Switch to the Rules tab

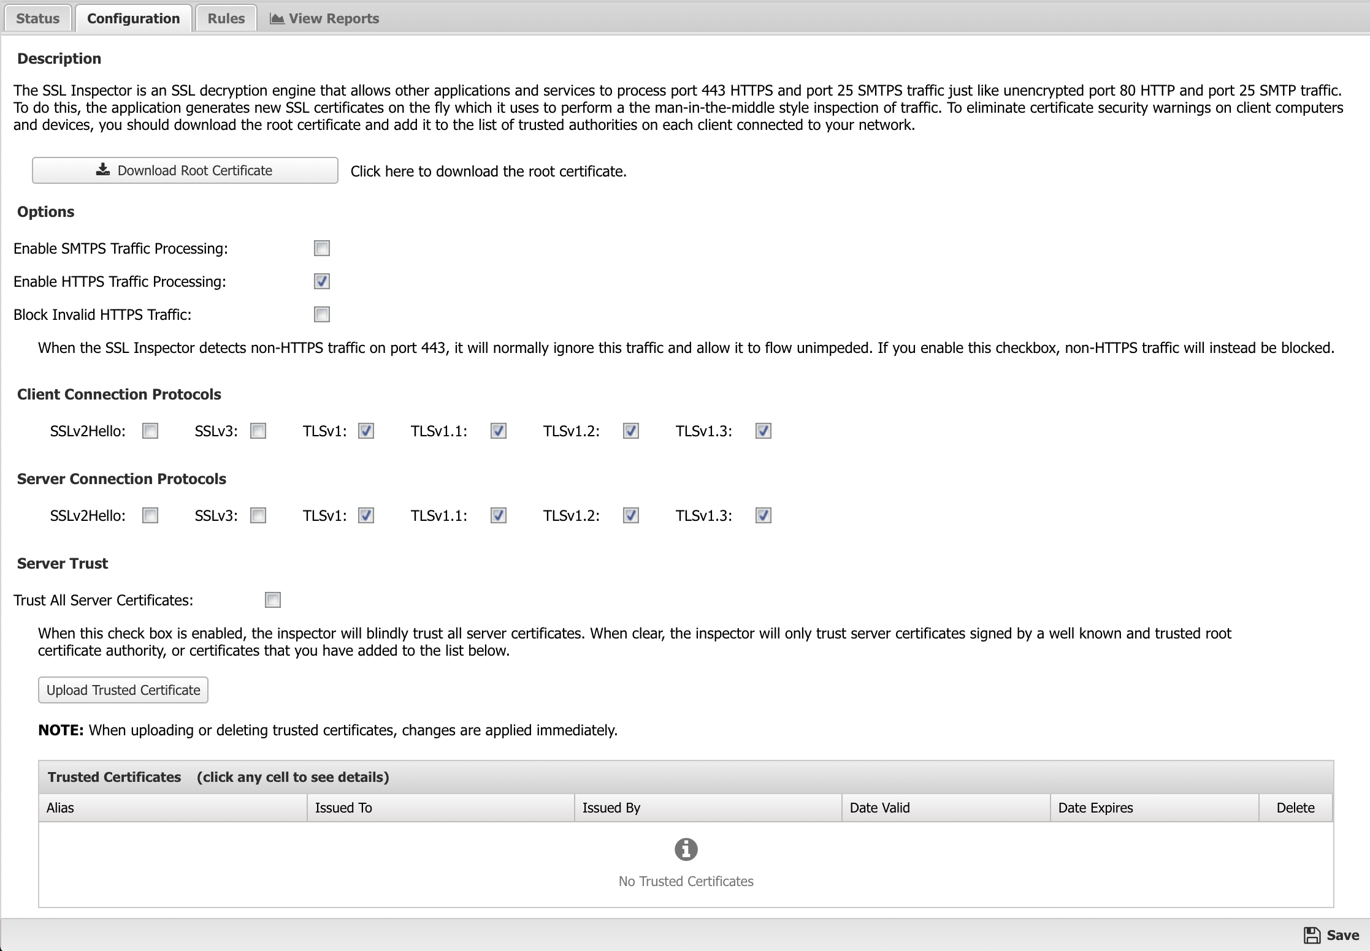[x=226, y=18]
